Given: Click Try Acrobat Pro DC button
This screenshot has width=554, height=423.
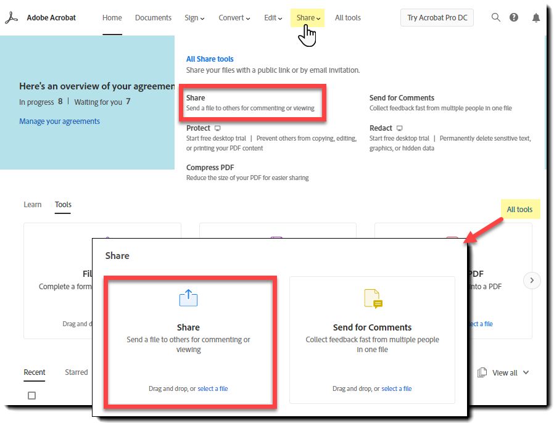Looking at the screenshot, I should click(437, 18).
